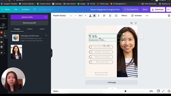Go back Home
Image resolution: width=171 pixels, height=96 pixels.
(x=6, y=10)
